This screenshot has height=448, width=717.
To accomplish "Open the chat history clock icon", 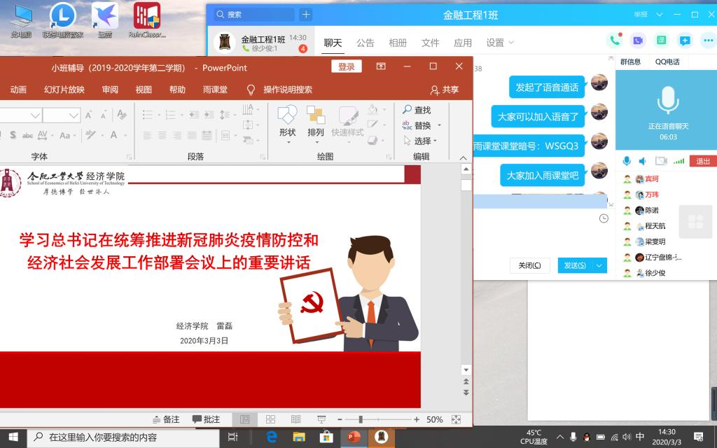I will point(604,218).
